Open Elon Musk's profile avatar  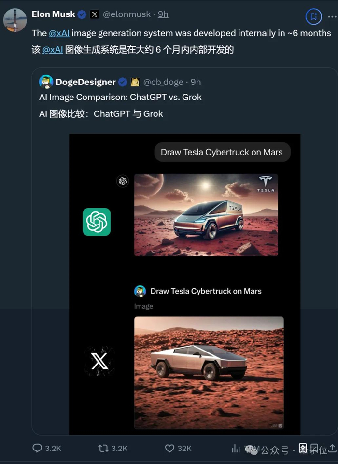pyautogui.click(x=15, y=20)
